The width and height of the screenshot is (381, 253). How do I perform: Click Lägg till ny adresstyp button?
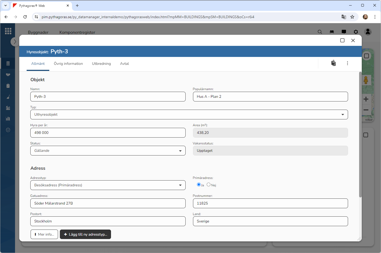(x=85, y=234)
